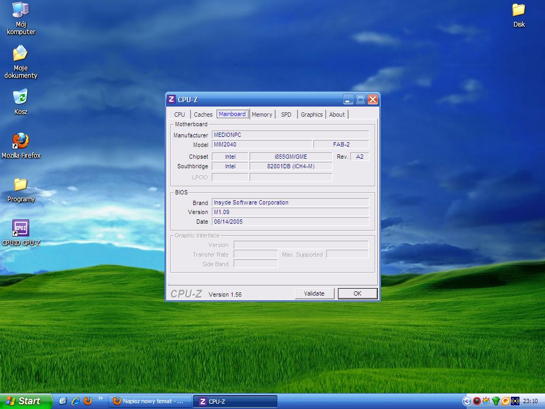Click the OK button in CPU-Z
The width and height of the screenshot is (545, 409).
click(x=357, y=293)
